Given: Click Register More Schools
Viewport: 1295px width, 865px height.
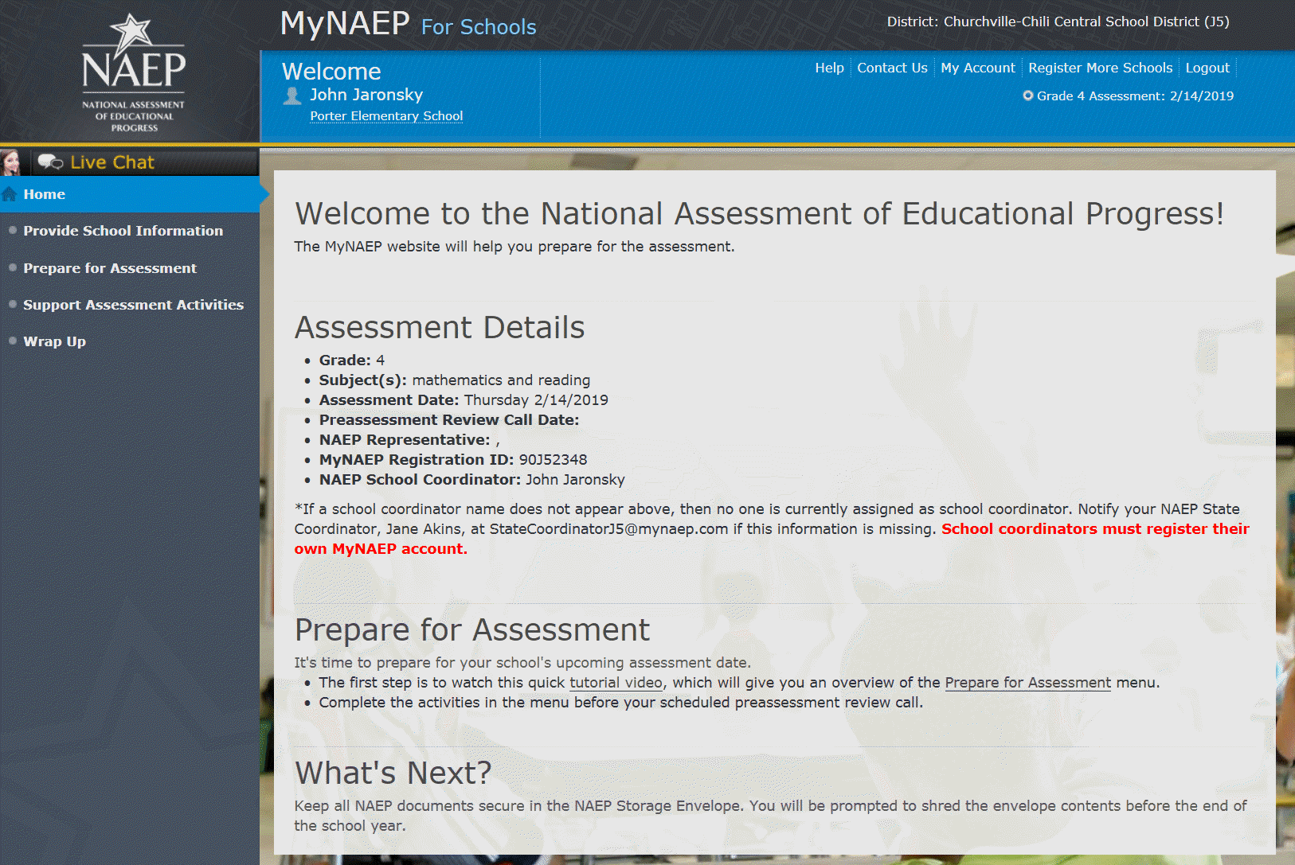Looking at the screenshot, I should tap(1101, 68).
